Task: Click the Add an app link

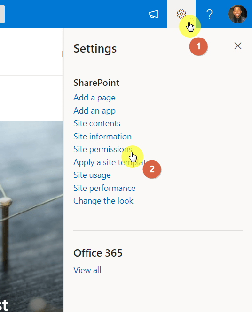Action: tap(94, 111)
